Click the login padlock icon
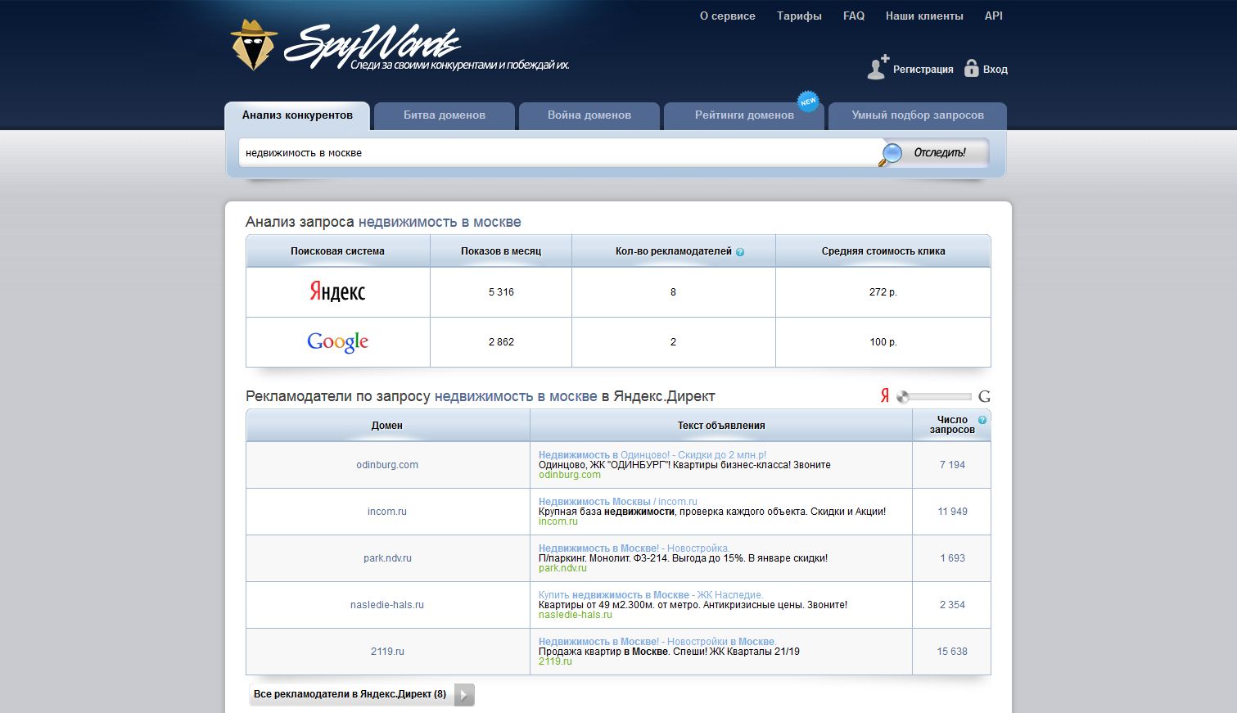1237x713 pixels. [x=971, y=69]
